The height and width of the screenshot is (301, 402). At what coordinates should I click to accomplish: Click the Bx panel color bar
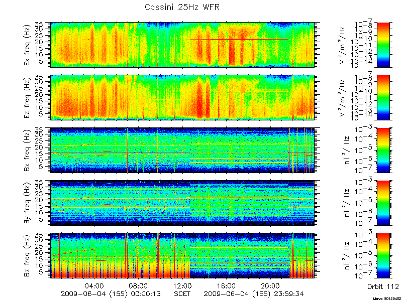coord(383,150)
